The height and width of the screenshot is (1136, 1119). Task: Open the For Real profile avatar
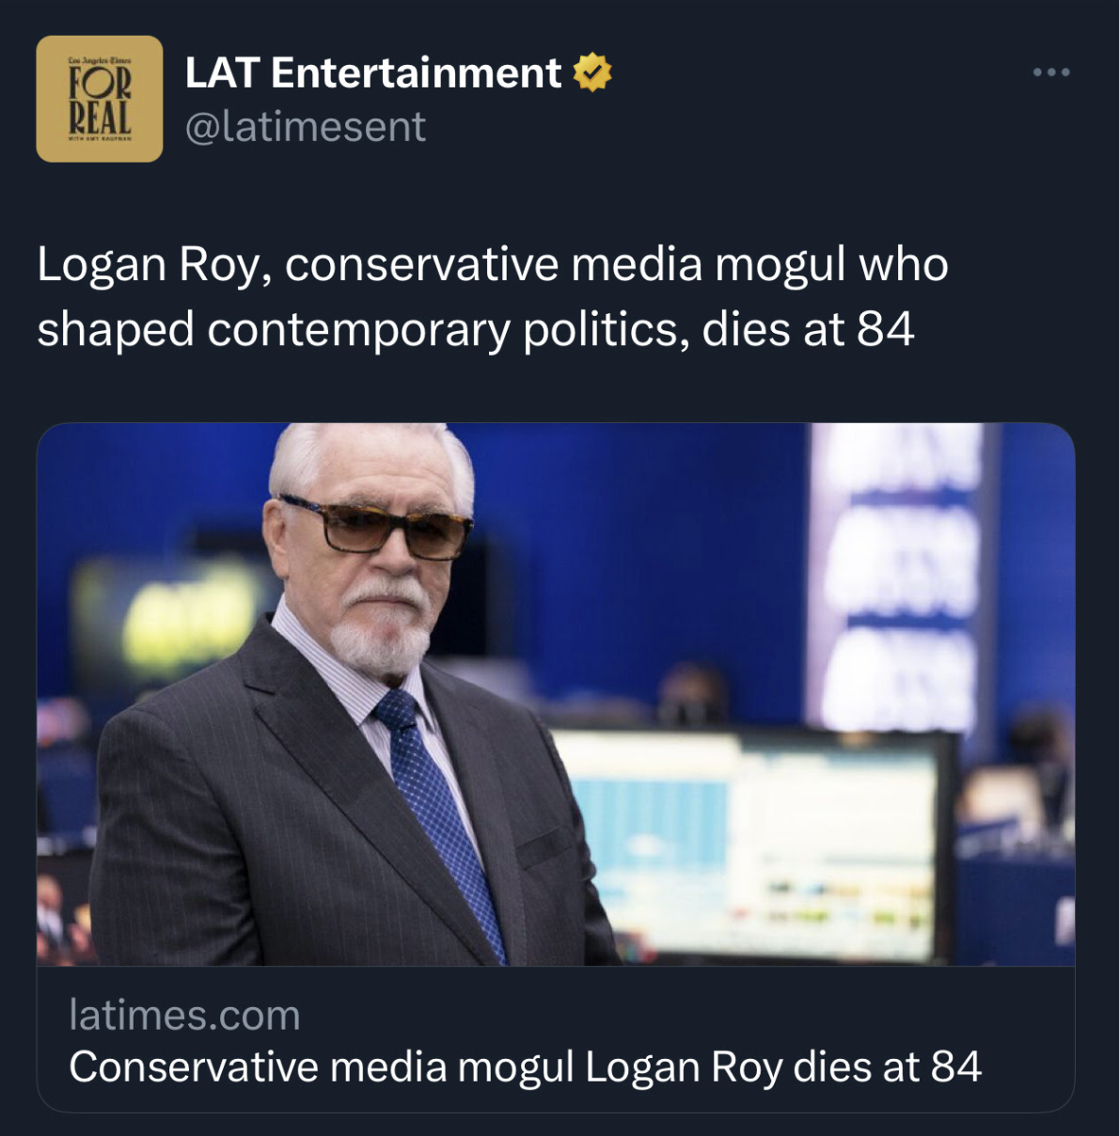(x=100, y=99)
